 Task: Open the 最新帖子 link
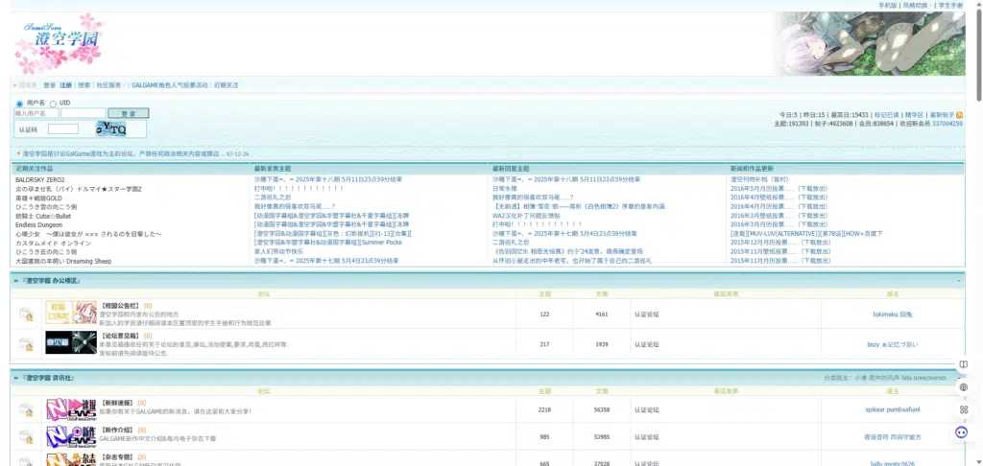tap(941, 114)
